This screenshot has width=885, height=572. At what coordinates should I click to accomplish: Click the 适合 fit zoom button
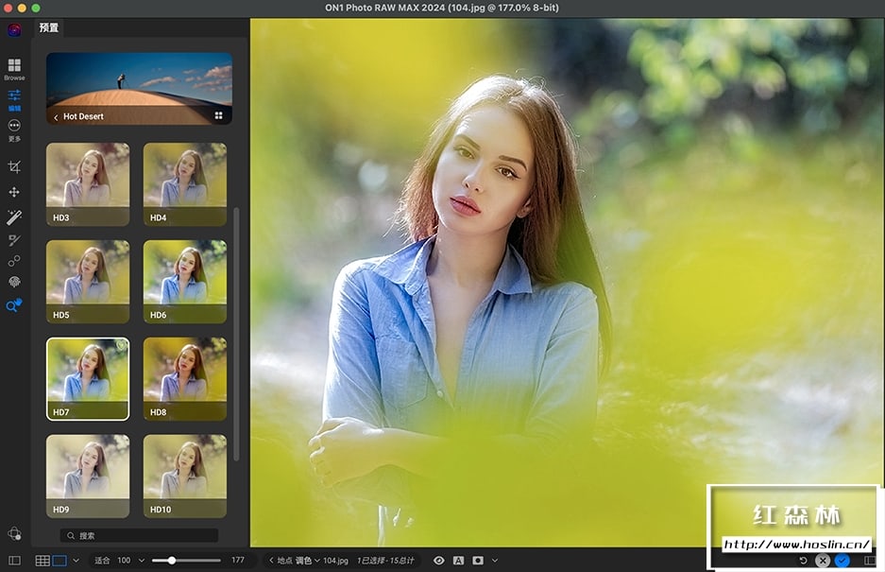[102, 560]
